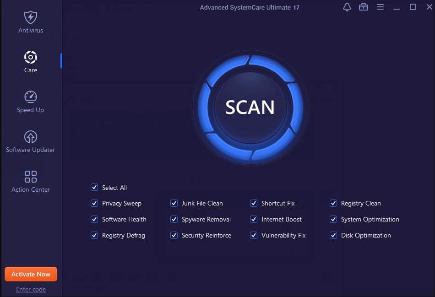435x297 pixels.
Task: Toggle the Security Reinforce checkbox
Action: coord(174,235)
